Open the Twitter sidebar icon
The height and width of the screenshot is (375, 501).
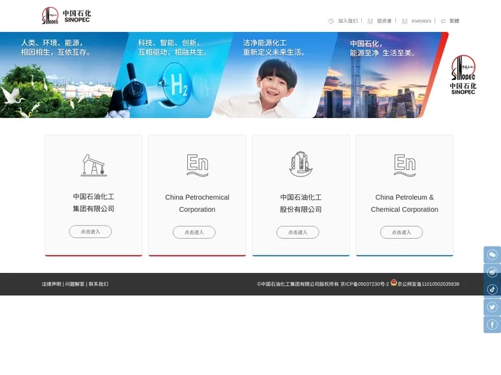492,307
